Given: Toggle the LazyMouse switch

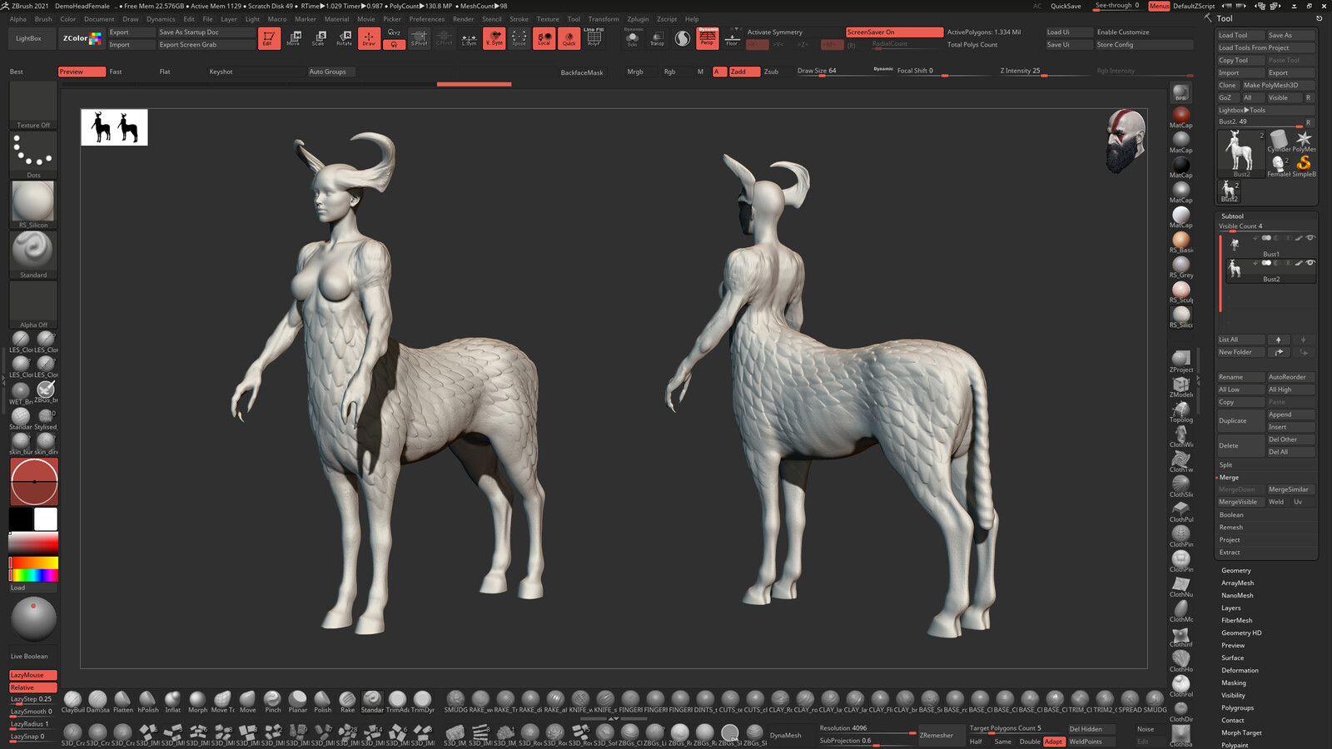Looking at the screenshot, I should point(33,675).
